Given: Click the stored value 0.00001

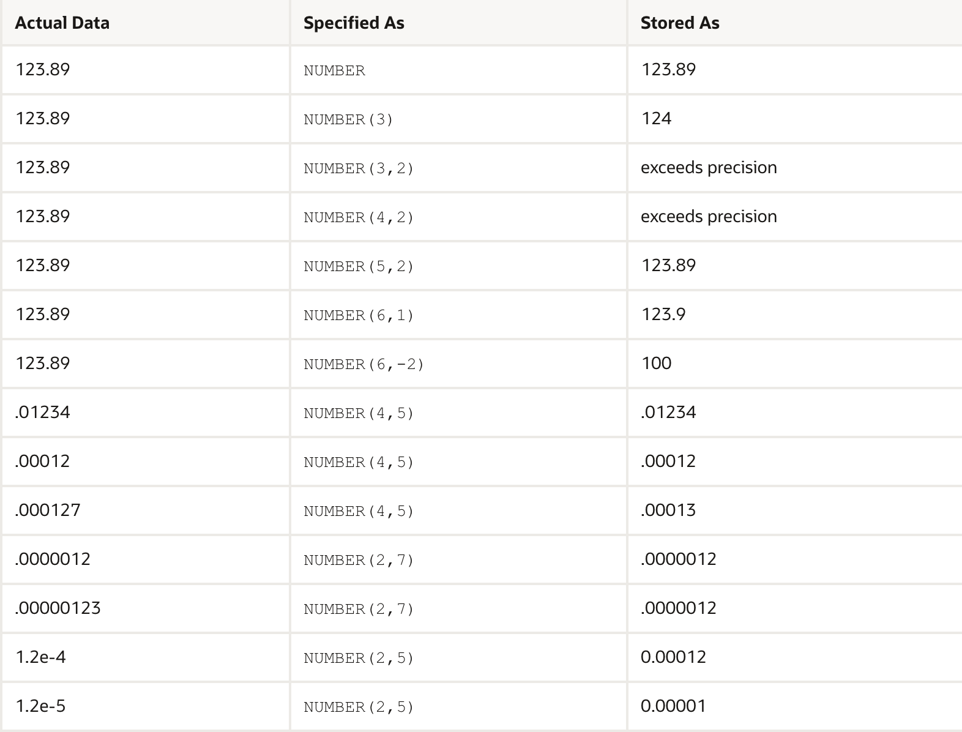Looking at the screenshot, I should pyautogui.click(x=673, y=706).
